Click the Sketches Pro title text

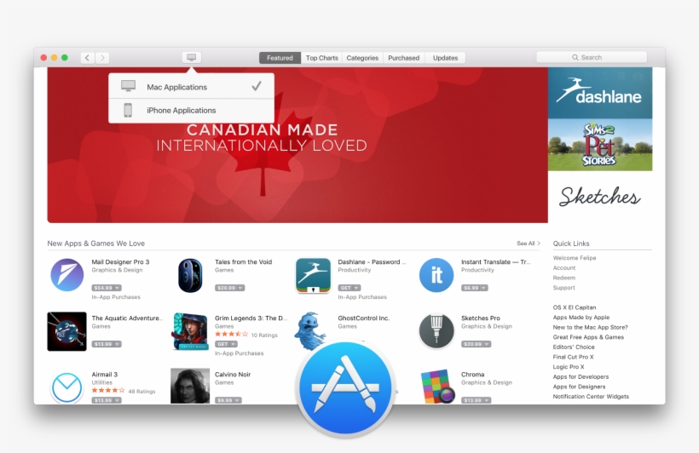tap(481, 318)
